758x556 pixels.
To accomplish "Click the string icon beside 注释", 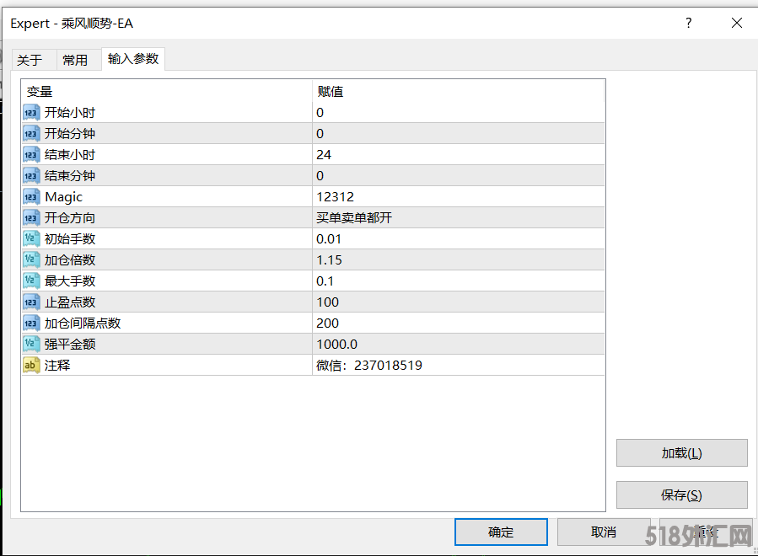I will [x=31, y=366].
